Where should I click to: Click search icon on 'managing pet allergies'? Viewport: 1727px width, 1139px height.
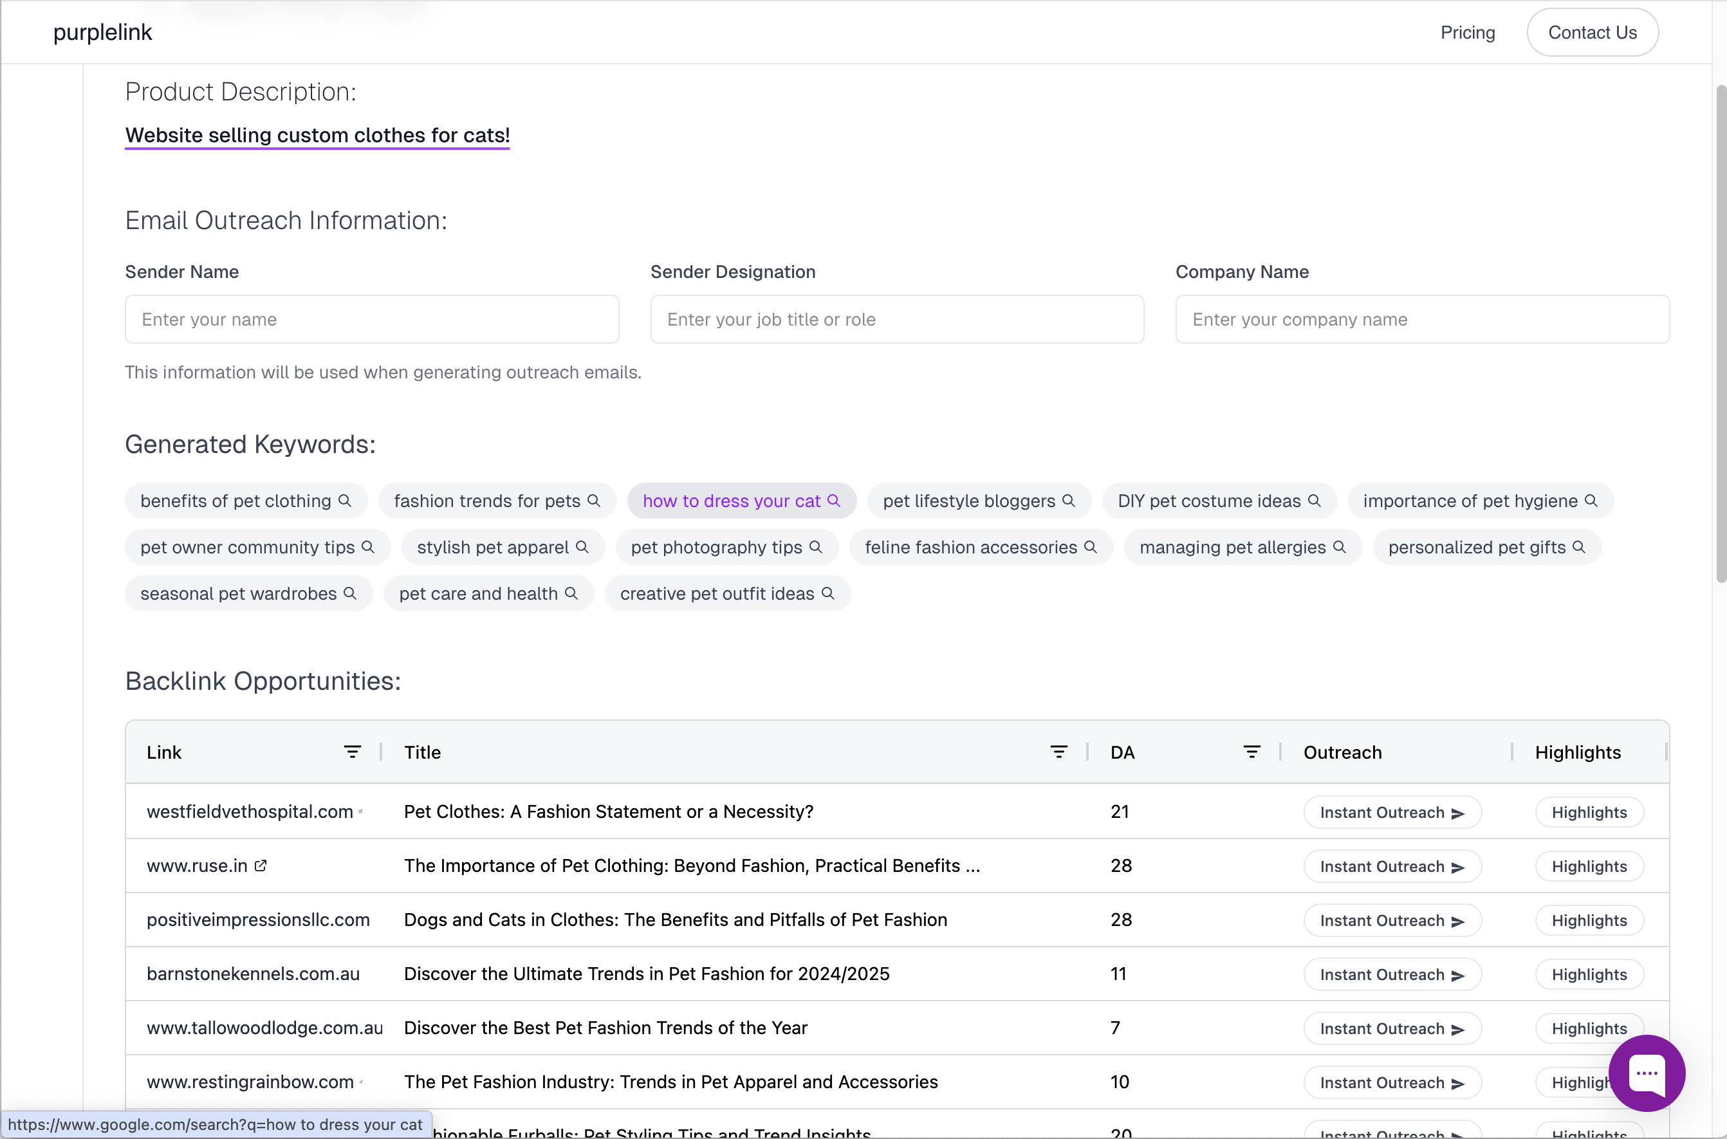point(1340,547)
